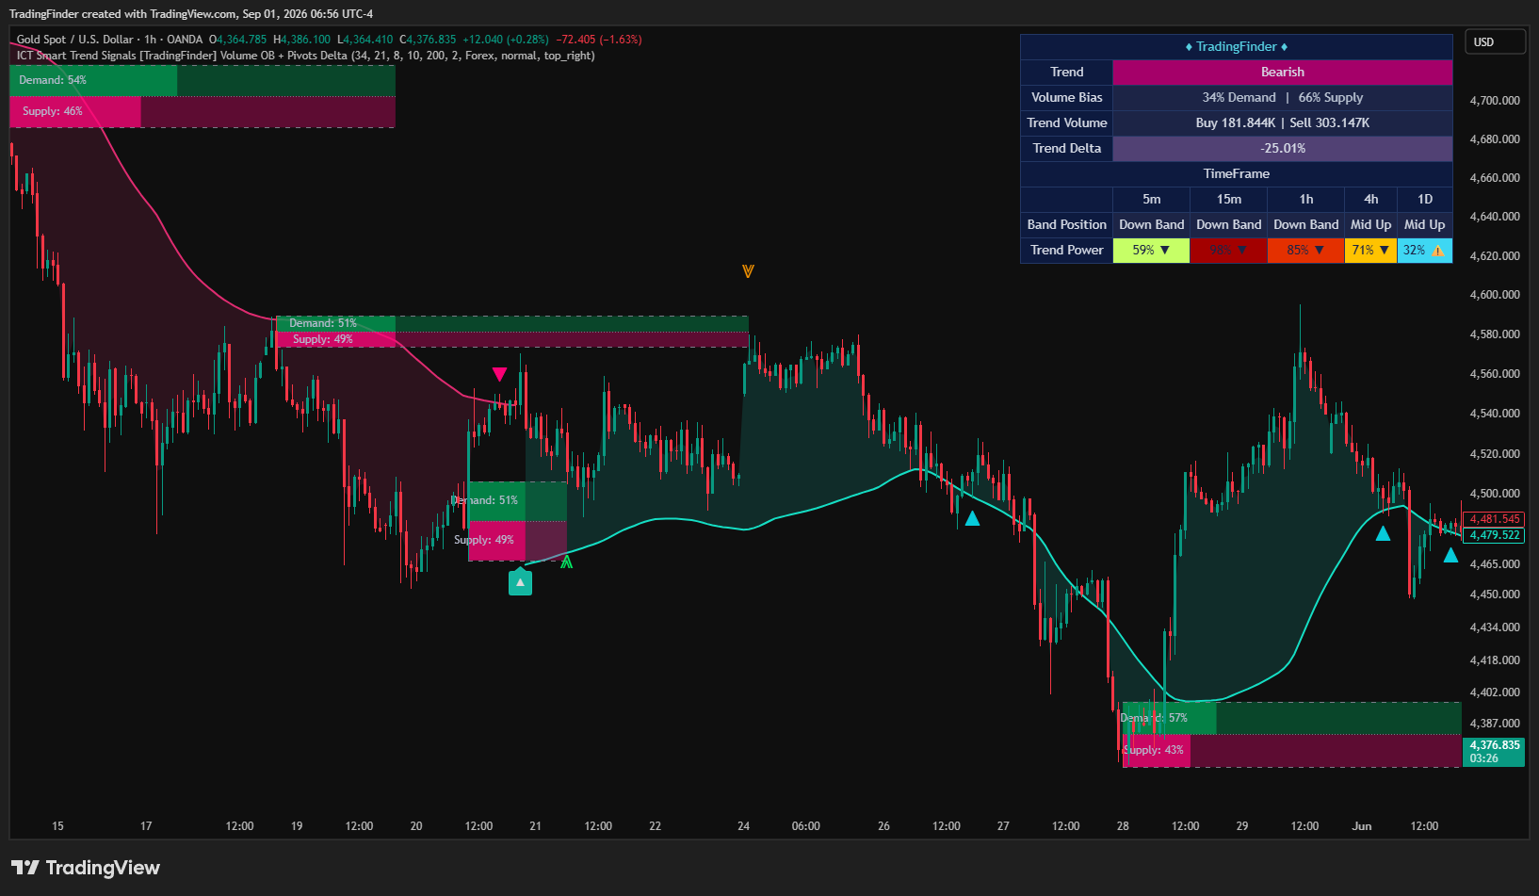1539x896 pixels.
Task: Click the Band Position row label
Action: 1066,225
